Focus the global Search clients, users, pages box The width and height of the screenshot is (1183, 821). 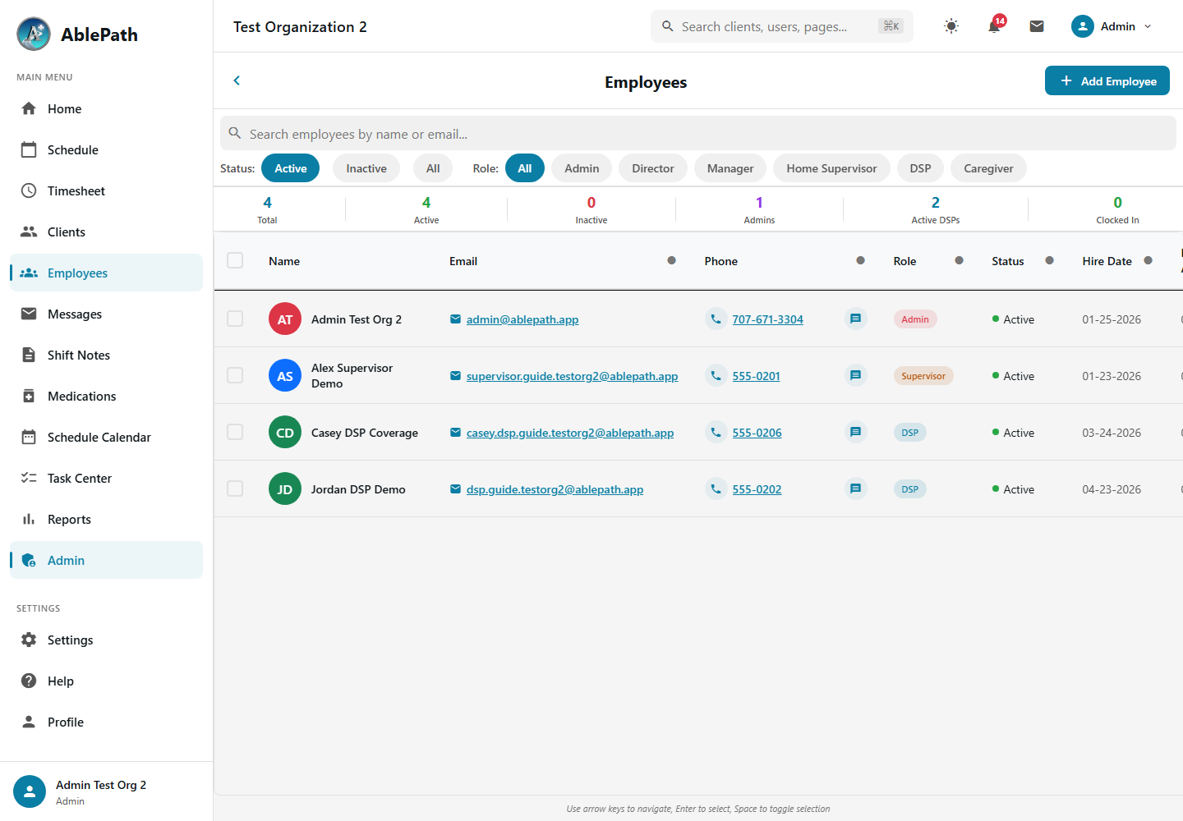[782, 26]
